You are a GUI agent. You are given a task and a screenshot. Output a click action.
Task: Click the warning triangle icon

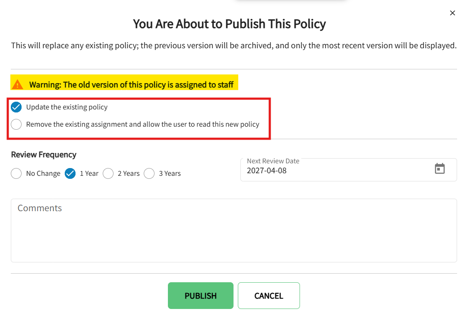pos(17,84)
